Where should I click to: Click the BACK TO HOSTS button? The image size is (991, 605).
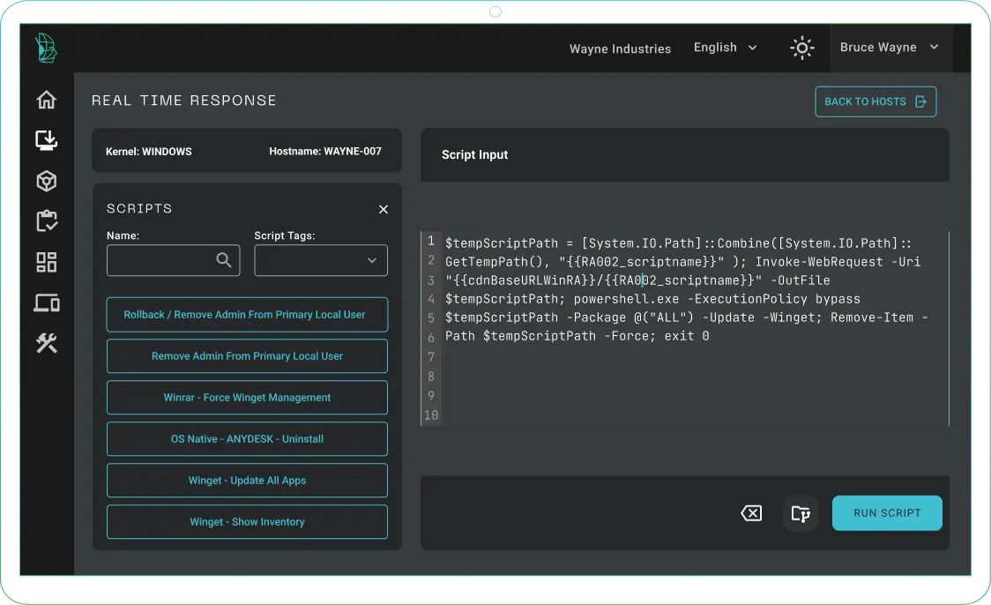click(876, 101)
